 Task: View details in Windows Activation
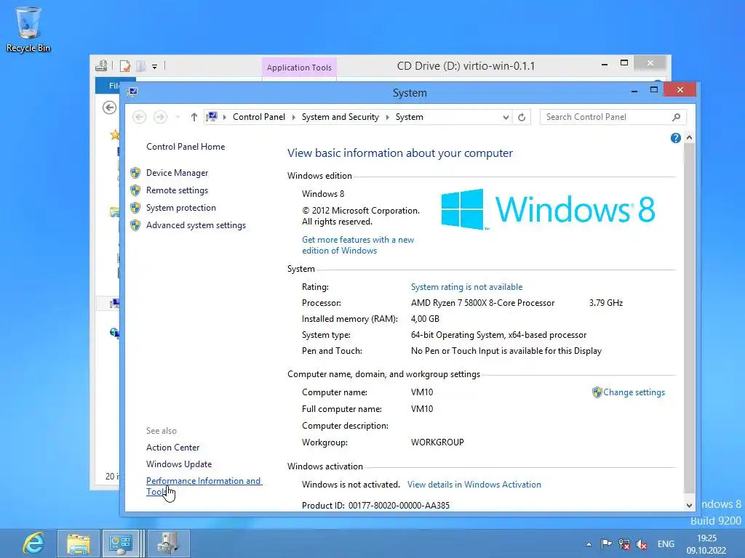[x=474, y=485]
